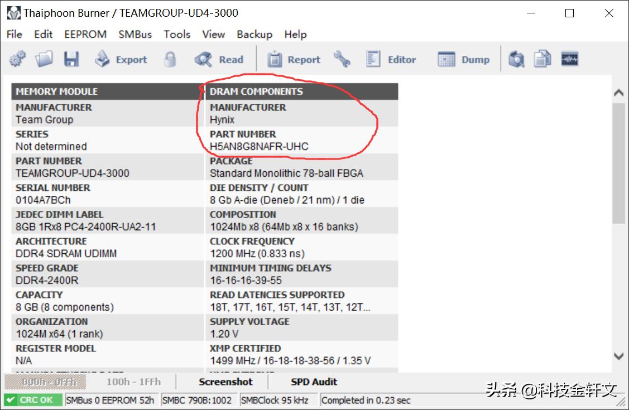Image resolution: width=629 pixels, height=410 pixels.
Task: Open the Edit menu
Action: point(44,35)
